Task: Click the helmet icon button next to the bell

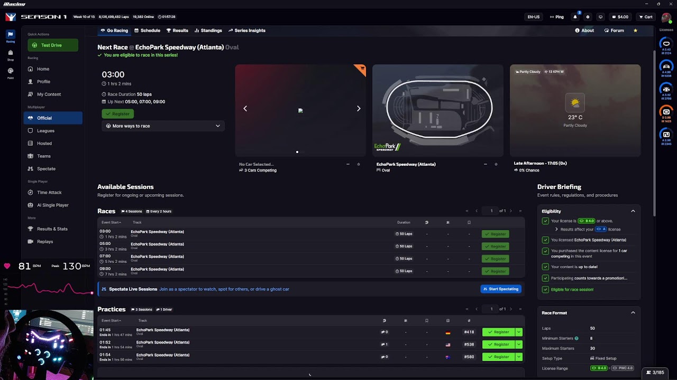Action: click(x=588, y=17)
